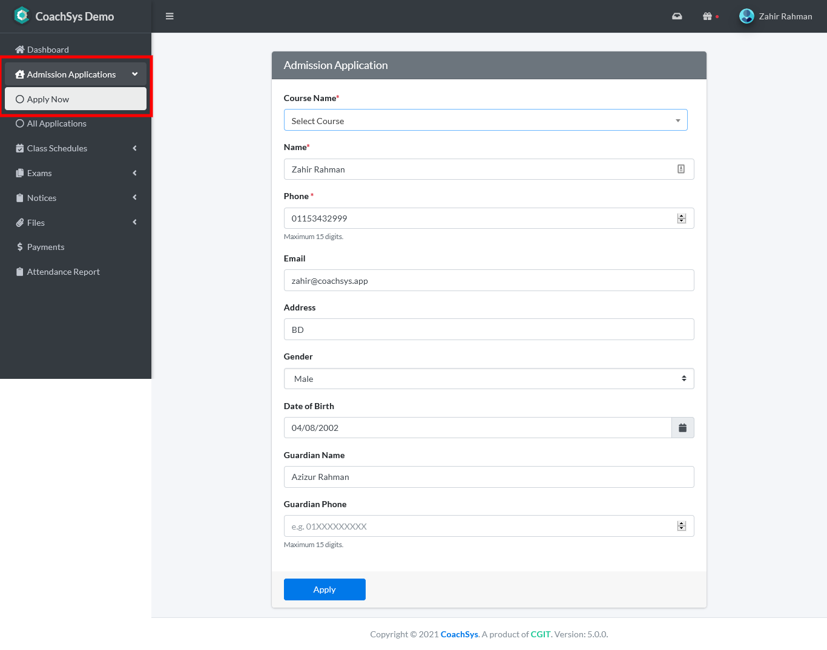Expand the Class Schedules menu
This screenshot has height=650, width=827.
57,148
